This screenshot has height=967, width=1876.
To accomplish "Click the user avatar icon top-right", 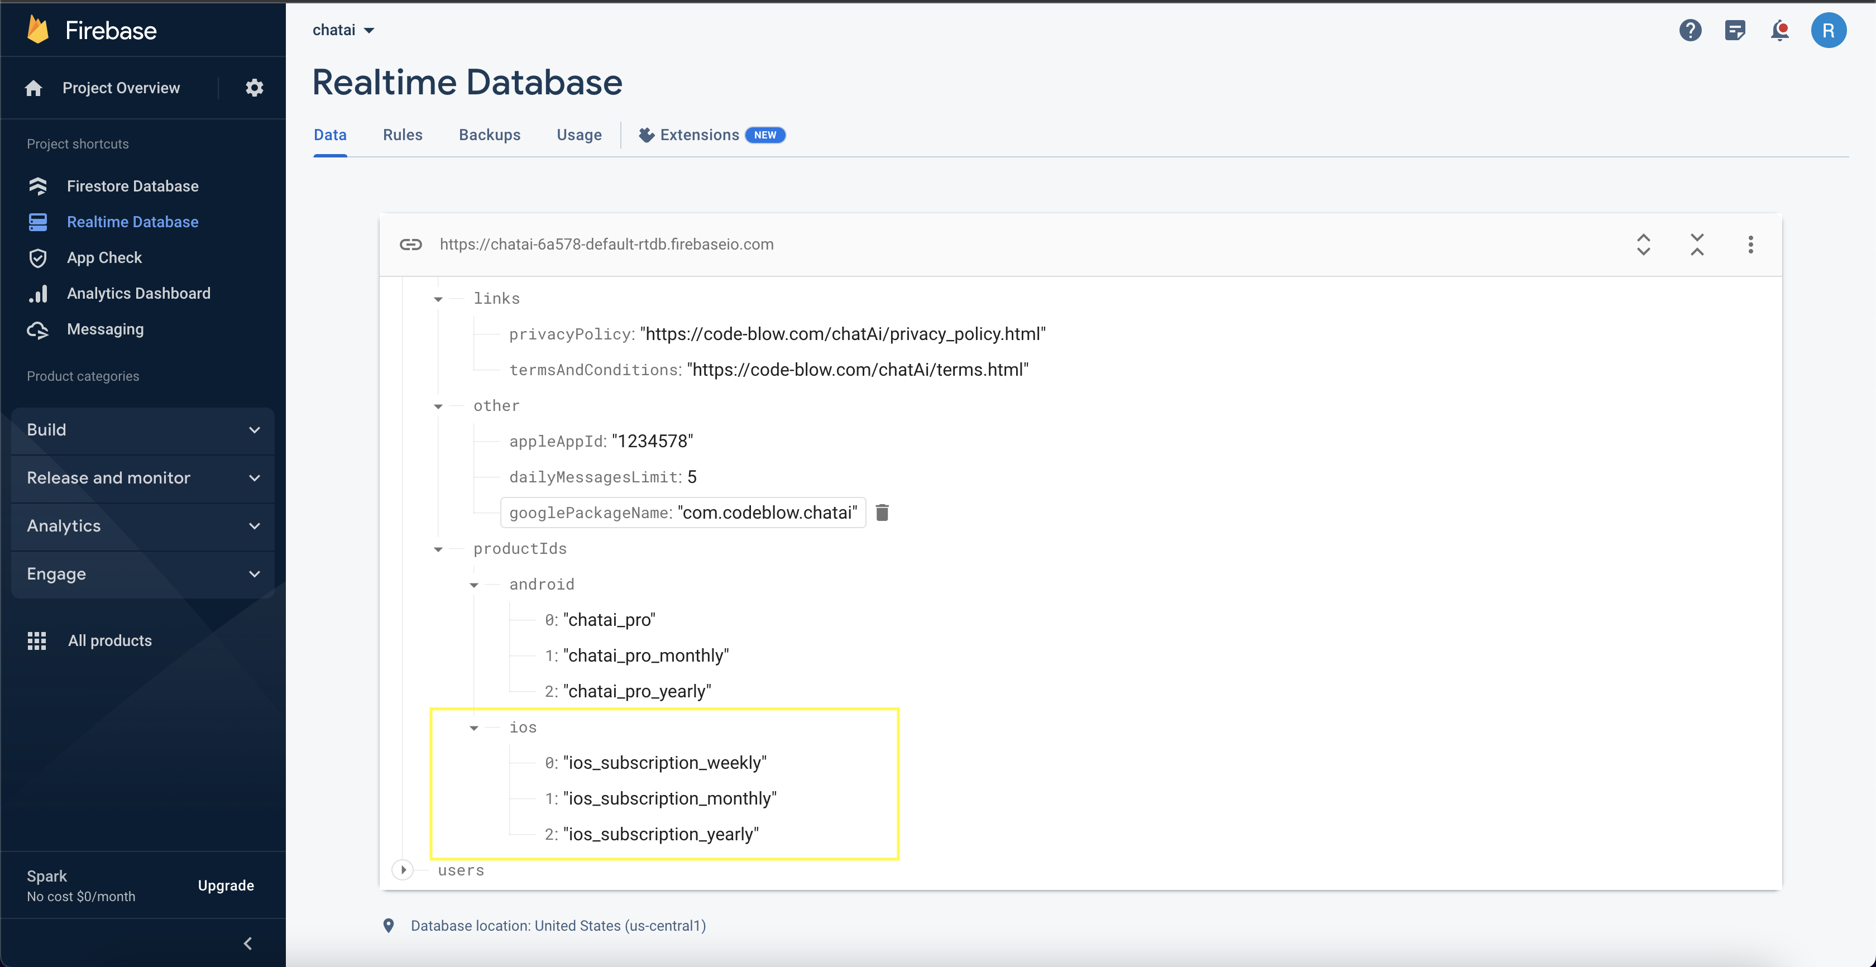I will [x=1830, y=30].
